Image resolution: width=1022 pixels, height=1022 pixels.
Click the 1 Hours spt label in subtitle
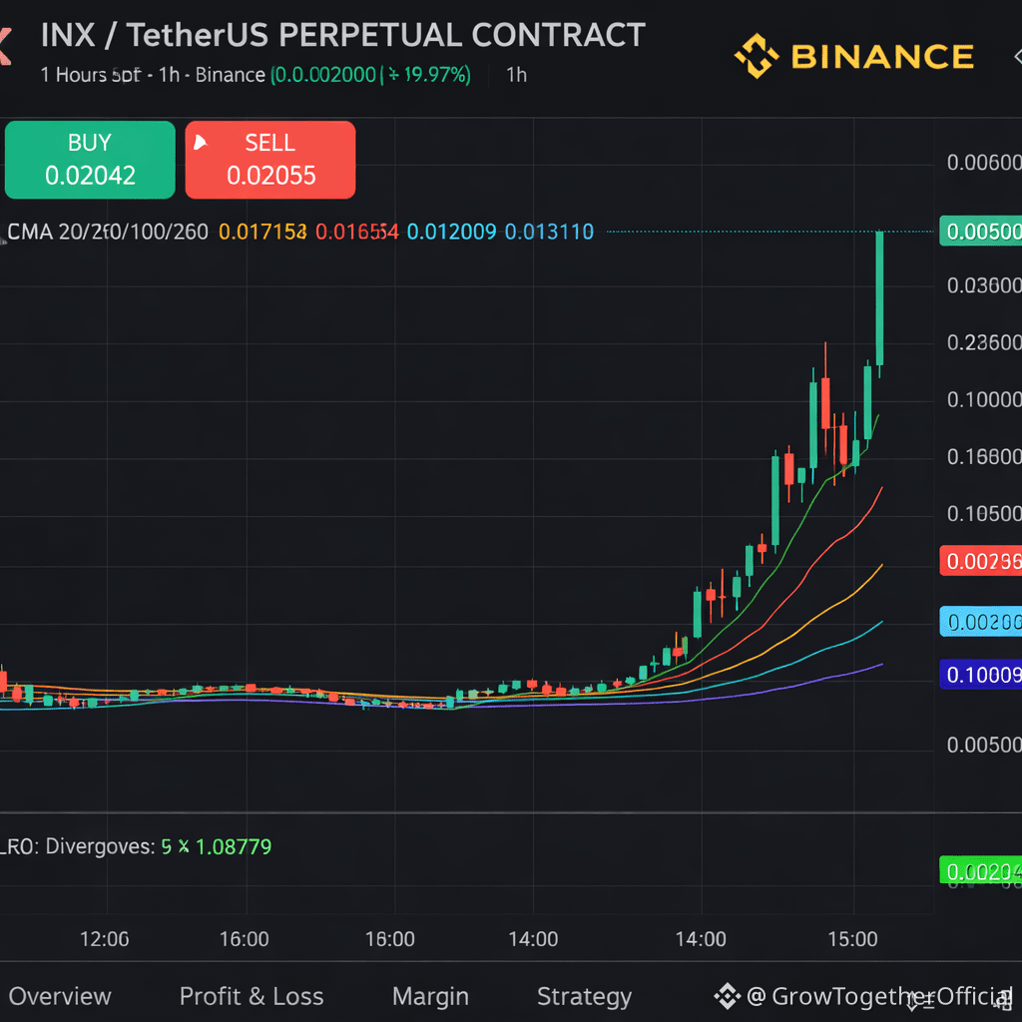pyautogui.click(x=90, y=75)
